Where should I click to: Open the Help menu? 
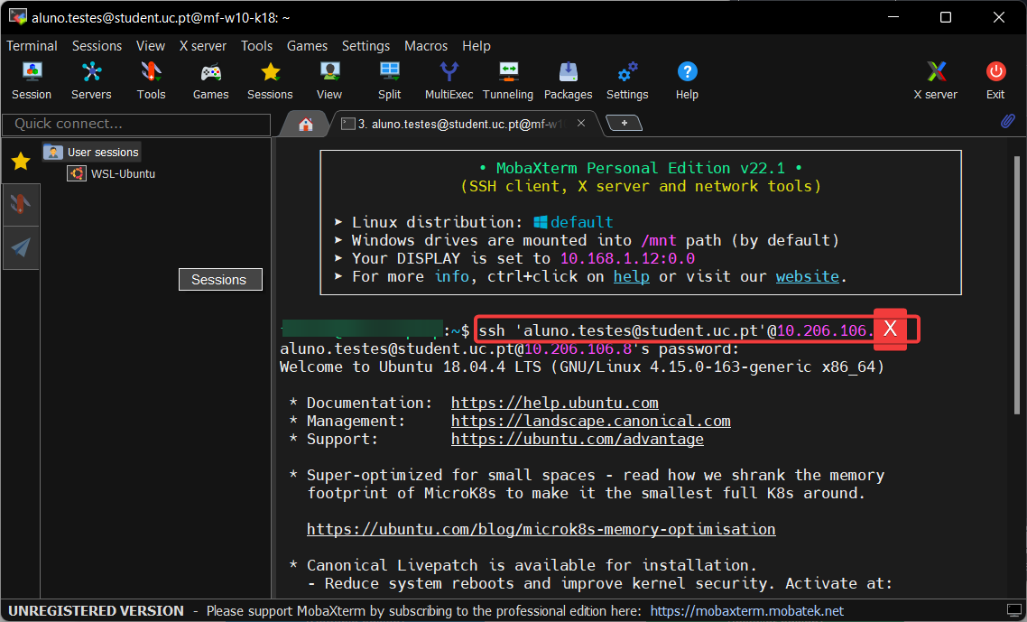476,46
